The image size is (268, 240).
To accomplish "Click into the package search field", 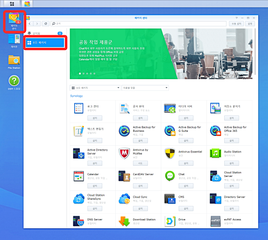I will (x=138, y=24).
